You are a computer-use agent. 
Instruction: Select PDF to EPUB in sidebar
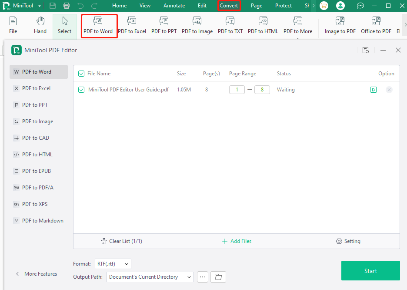tap(39, 171)
